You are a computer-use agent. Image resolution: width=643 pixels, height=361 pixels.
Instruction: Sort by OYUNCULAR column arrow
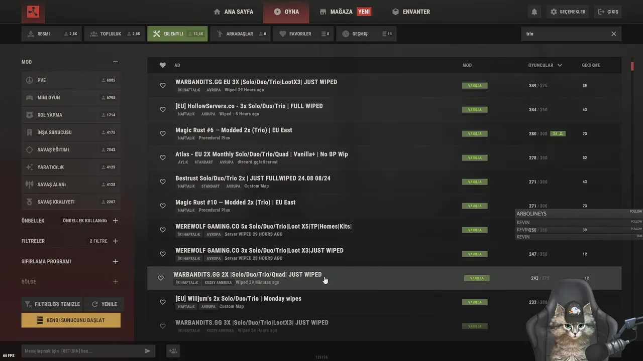coord(560,65)
